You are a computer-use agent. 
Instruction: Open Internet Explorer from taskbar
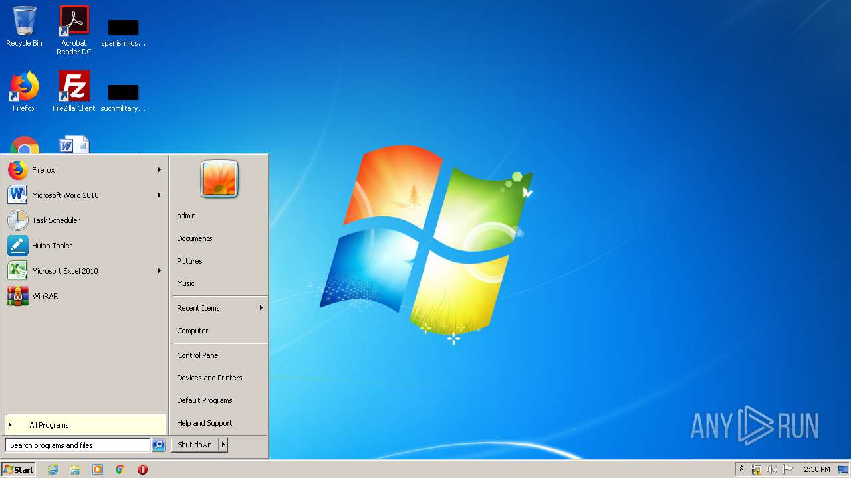[53, 469]
